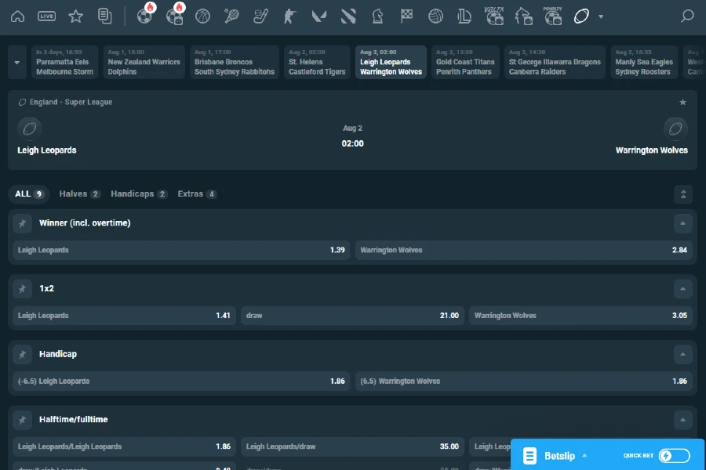This screenshot has width=706, height=470.
Task: Select the chess sport icon
Action: click(377, 15)
